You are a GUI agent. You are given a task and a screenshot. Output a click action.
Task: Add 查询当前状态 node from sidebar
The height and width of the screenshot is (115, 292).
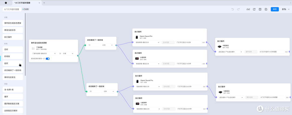[13, 30]
